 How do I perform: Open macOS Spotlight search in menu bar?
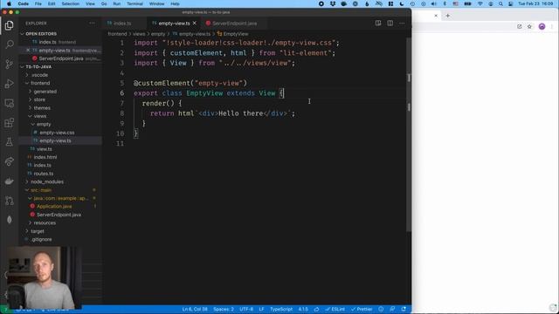[x=500, y=3]
